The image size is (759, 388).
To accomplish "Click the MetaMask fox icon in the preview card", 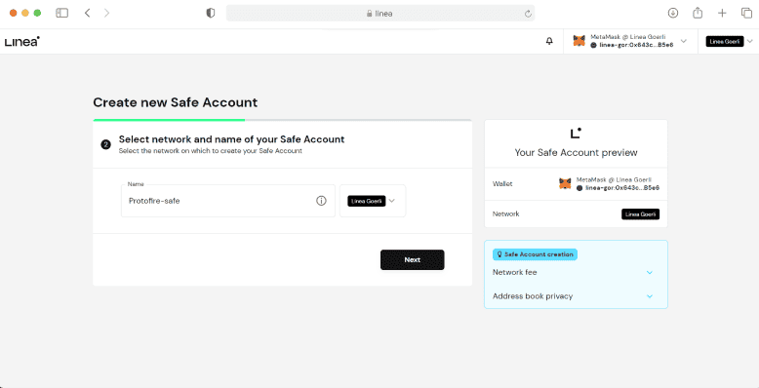I will click(x=565, y=184).
